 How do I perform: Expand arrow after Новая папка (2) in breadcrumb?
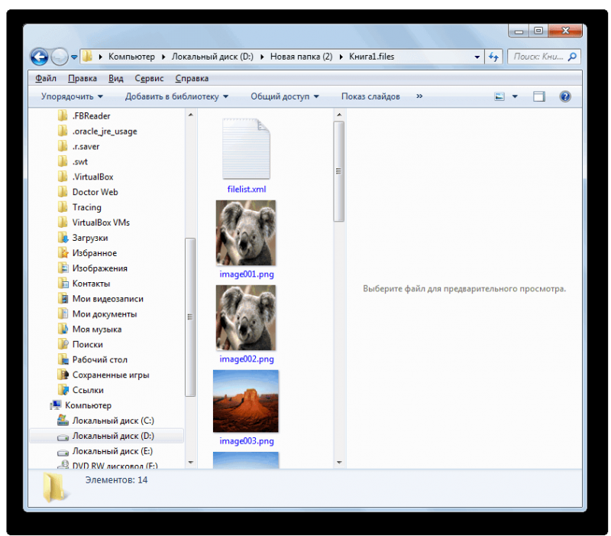[341, 57]
